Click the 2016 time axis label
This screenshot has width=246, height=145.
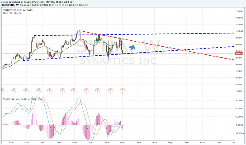pyautogui.click(x=107, y=142)
